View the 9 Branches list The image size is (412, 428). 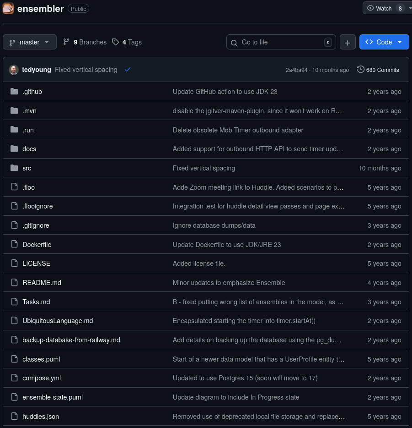click(x=85, y=42)
